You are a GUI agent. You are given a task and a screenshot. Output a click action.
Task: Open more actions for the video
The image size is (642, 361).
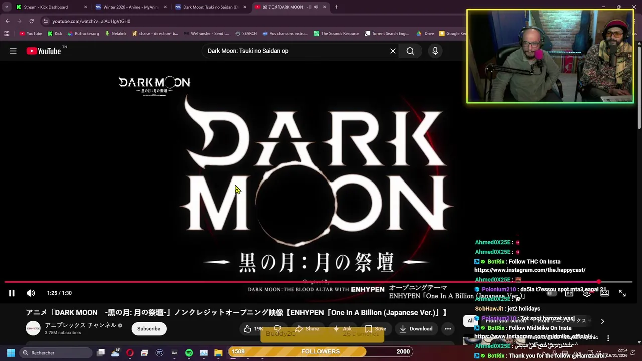tap(448, 329)
